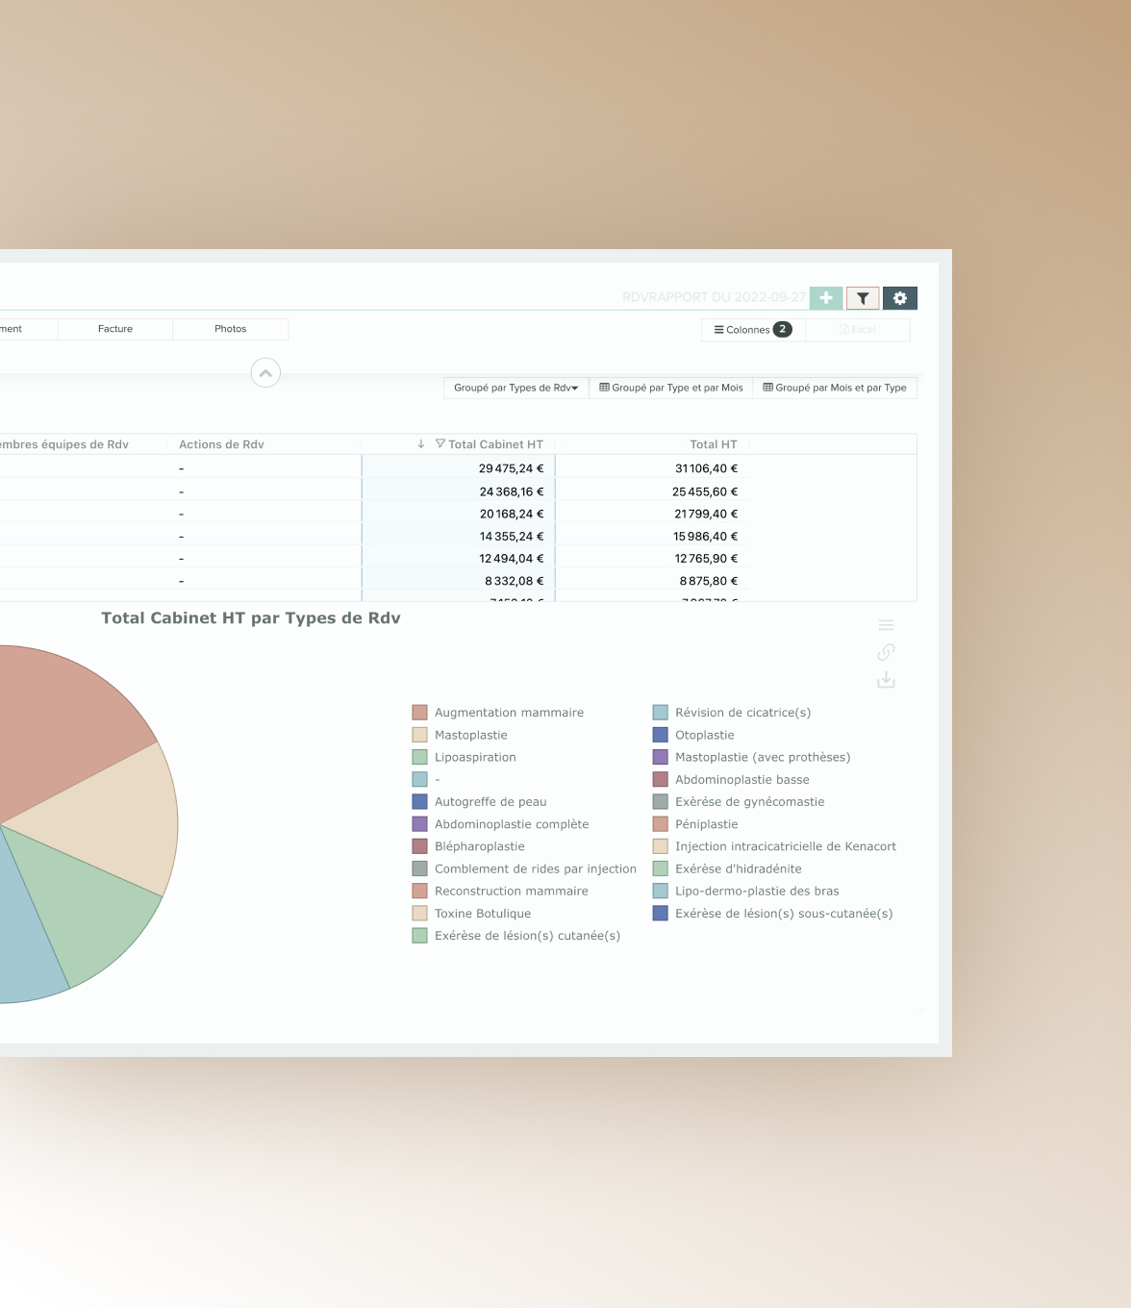Click the chart hamburger menu icon

pos(887,625)
